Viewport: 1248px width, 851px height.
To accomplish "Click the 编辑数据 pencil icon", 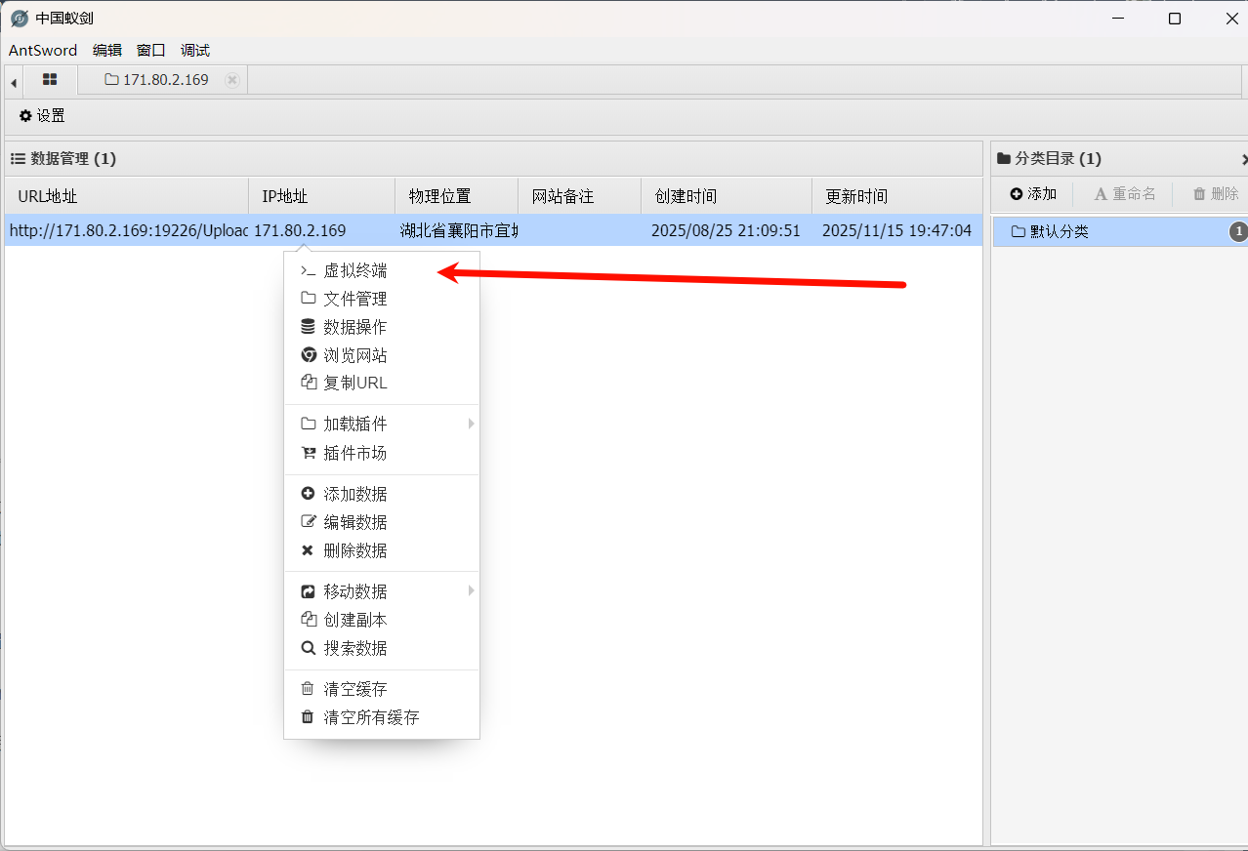I will [x=308, y=522].
